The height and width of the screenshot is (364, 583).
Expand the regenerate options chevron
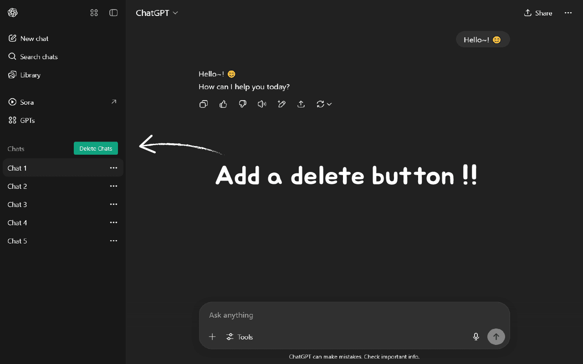(329, 104)
